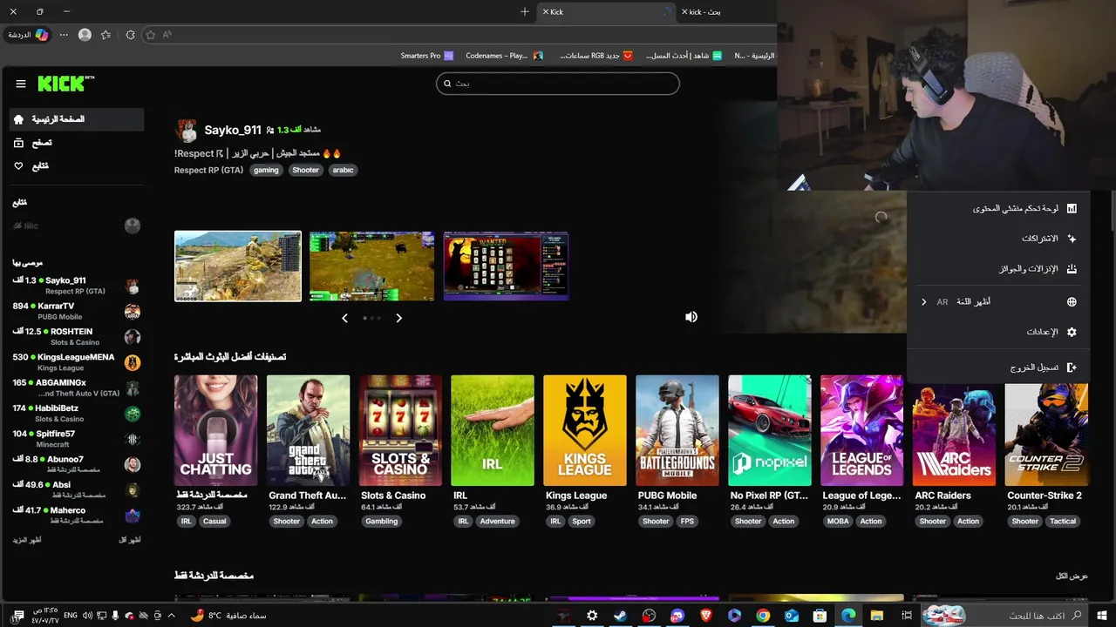1116x627 pixels.
Task: Open the middle featured stream thumbnail
Action: click(x=372, y=266)
